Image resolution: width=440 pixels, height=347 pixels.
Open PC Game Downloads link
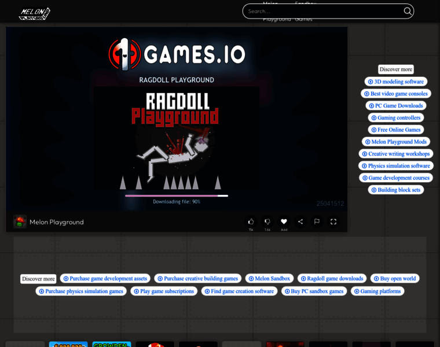395,106
